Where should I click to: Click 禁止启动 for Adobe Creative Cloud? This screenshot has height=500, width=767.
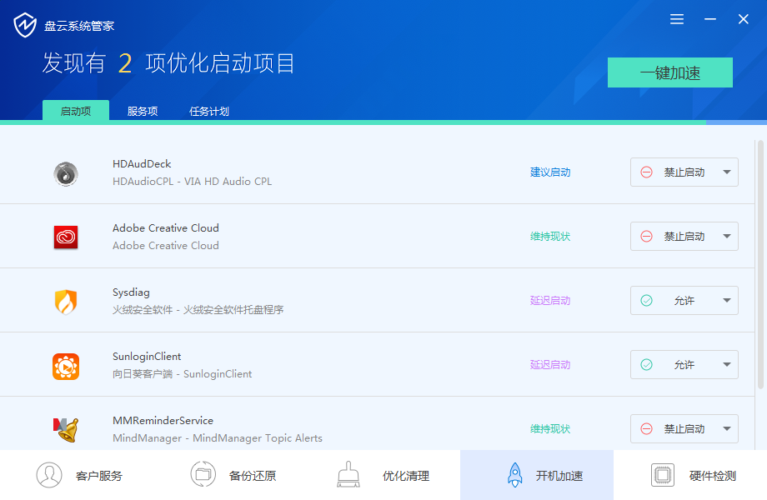coord(684,236)
